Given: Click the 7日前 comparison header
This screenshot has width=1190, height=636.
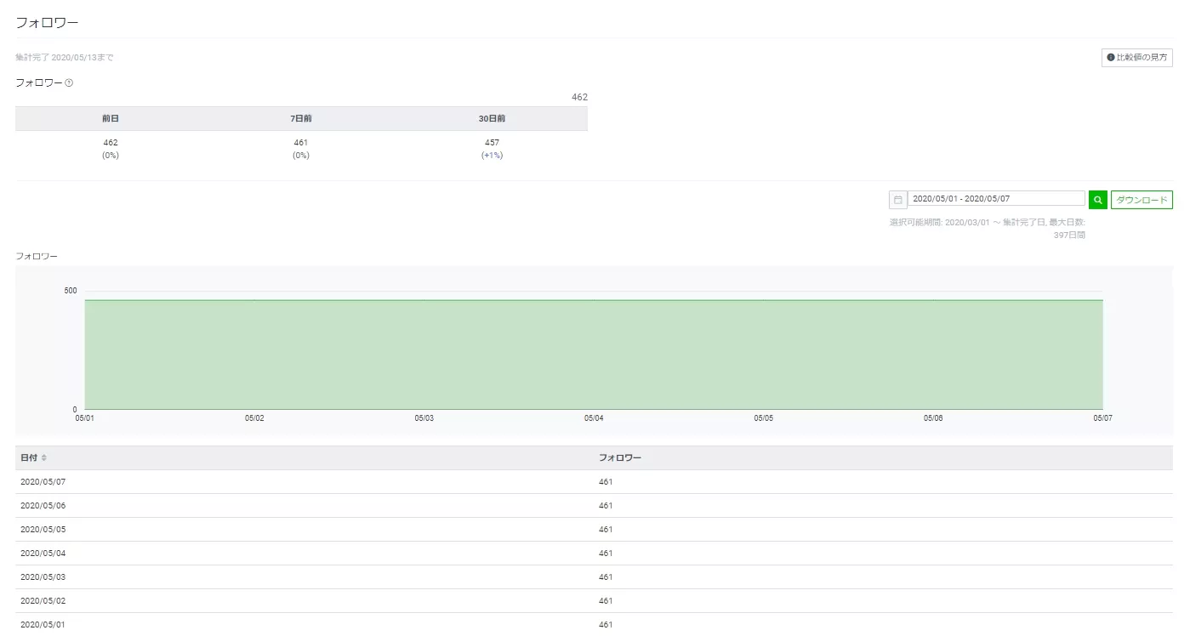Looking at the screenshot, I should point(301,119).
